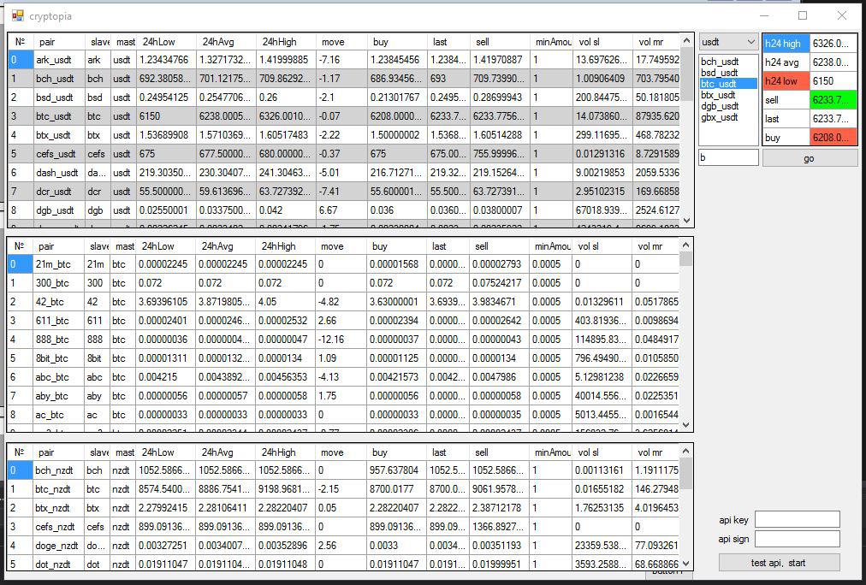This screenshot has width=866, height=585.
Task: Click the 1.23434766 24hLow cell
Action: point(166,60)
